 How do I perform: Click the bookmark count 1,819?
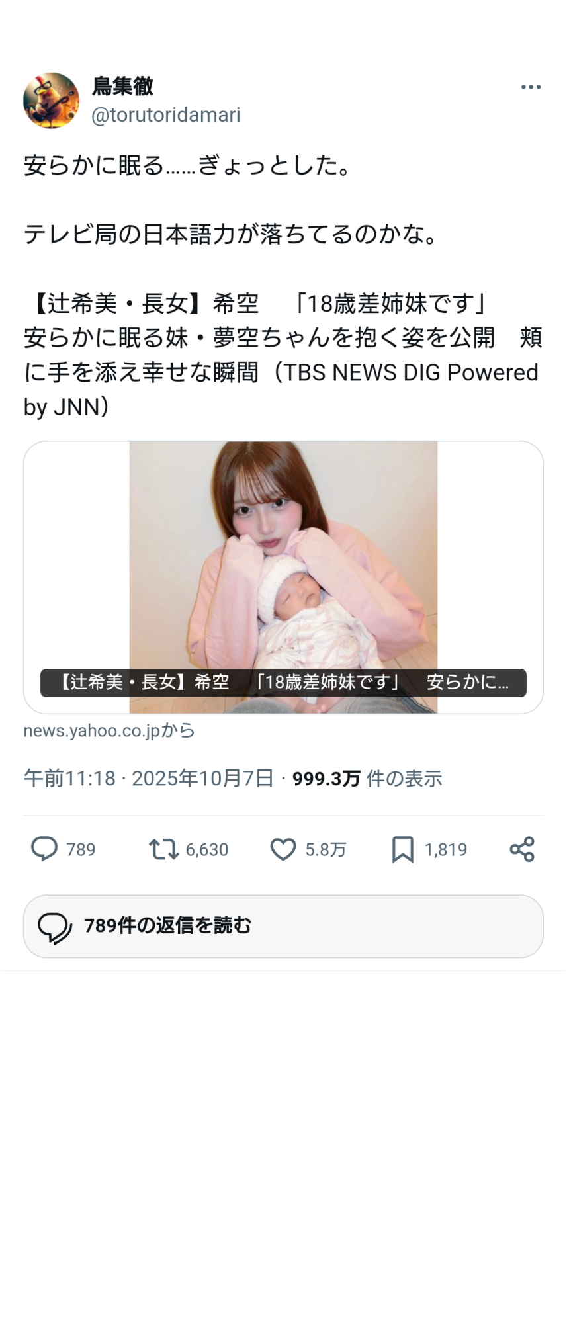(x=446, y=849)
